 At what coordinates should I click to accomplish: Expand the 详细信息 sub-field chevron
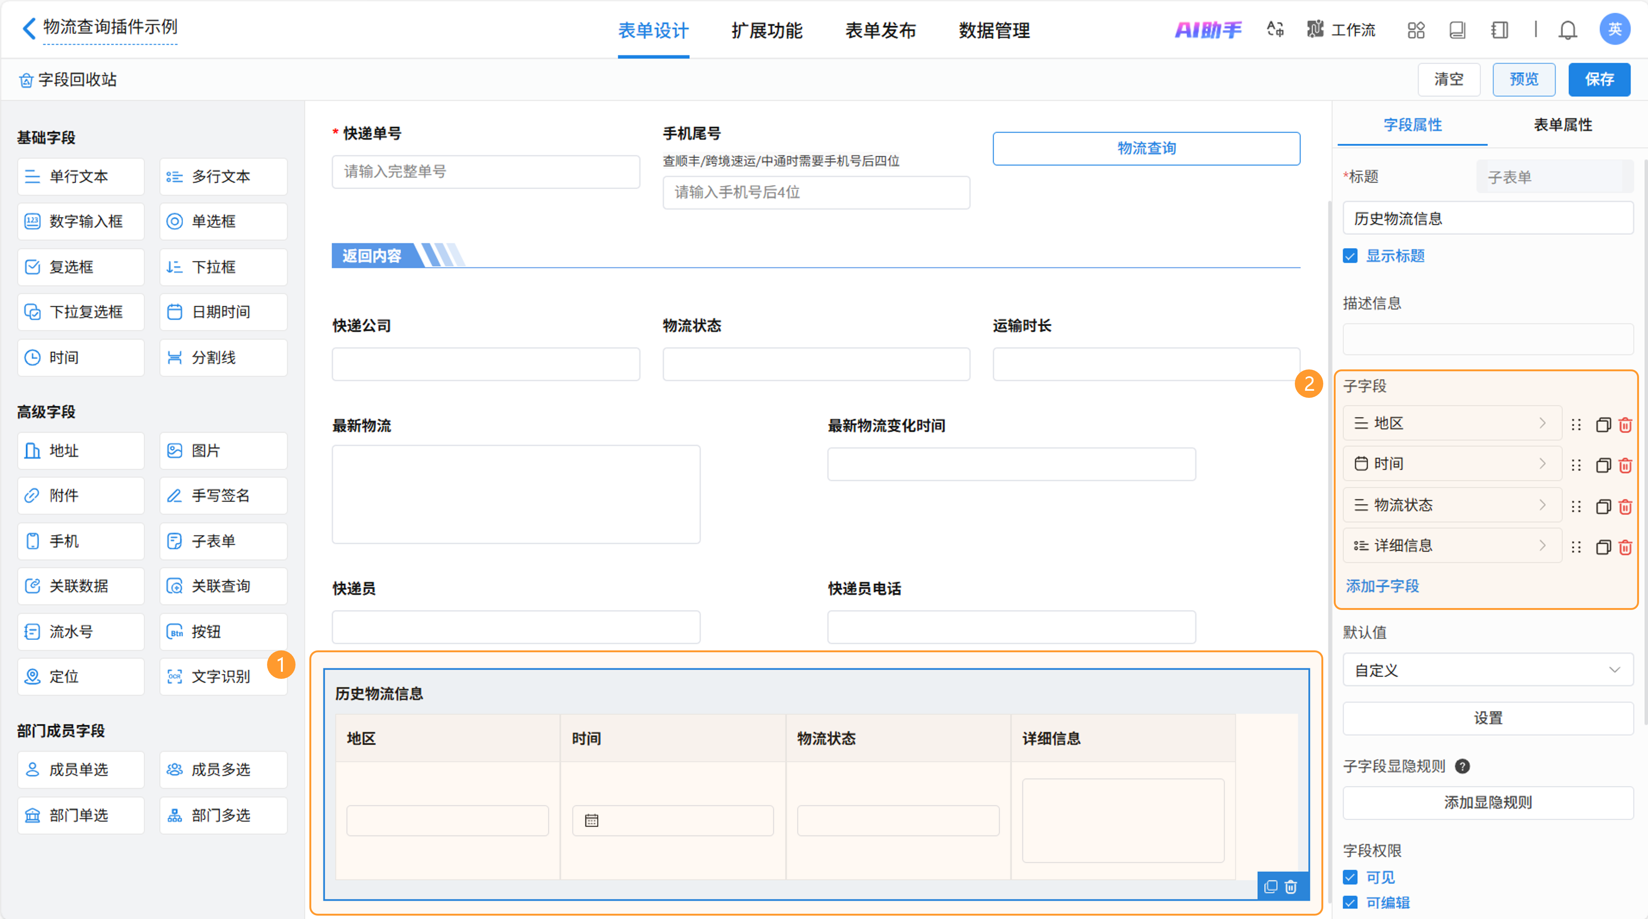tap(1542, 545)
